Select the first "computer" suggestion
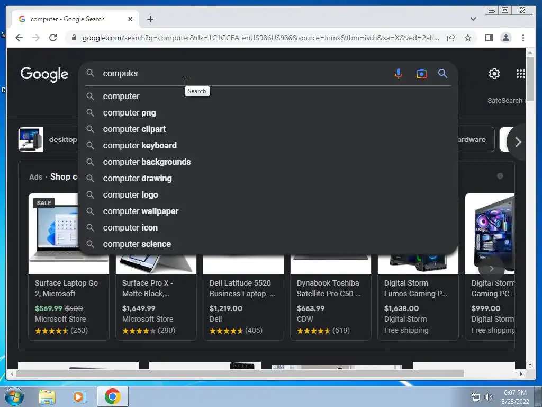The height and width of the screenshot is (407, 542). [268, 96]
